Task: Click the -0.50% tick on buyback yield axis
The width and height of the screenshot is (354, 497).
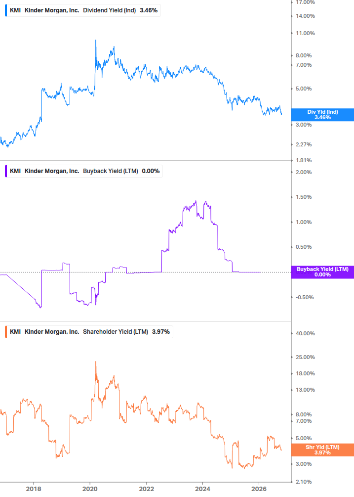Action: pyautogui.click(x=305, y=297)
